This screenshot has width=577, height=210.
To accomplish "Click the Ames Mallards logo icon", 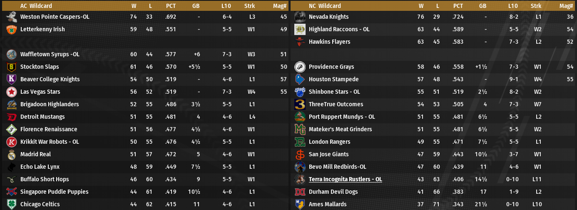I will pos(300,205).
